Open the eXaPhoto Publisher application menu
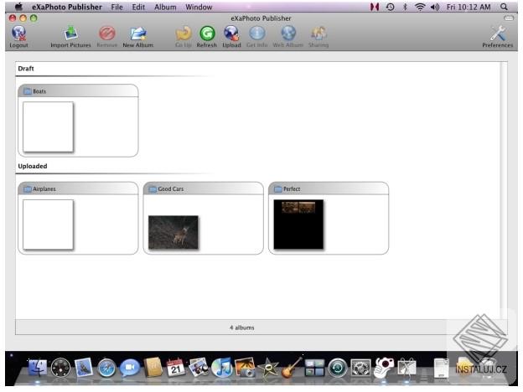The image size is (523, 392). (67, 7)
